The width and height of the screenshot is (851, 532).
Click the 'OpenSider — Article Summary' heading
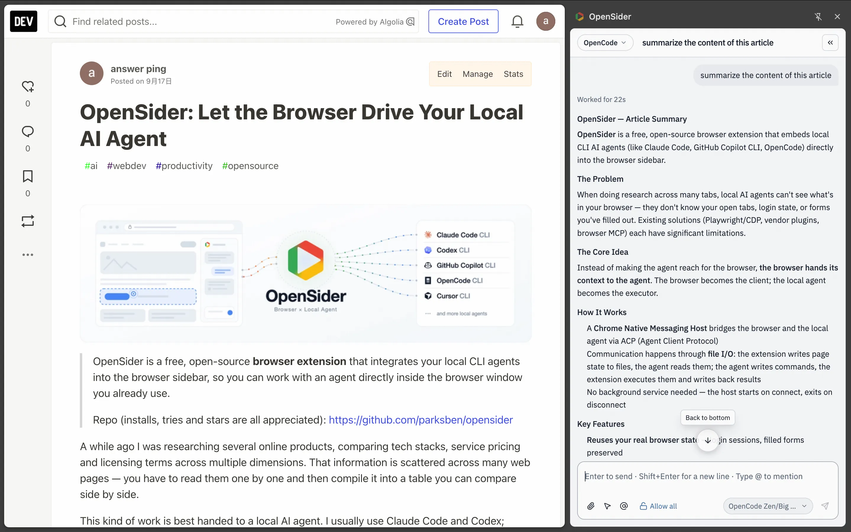click(632, 119)
